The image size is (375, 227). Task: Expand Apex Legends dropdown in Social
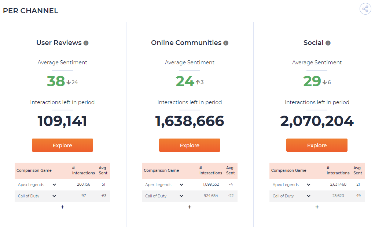tap(309, 185)
